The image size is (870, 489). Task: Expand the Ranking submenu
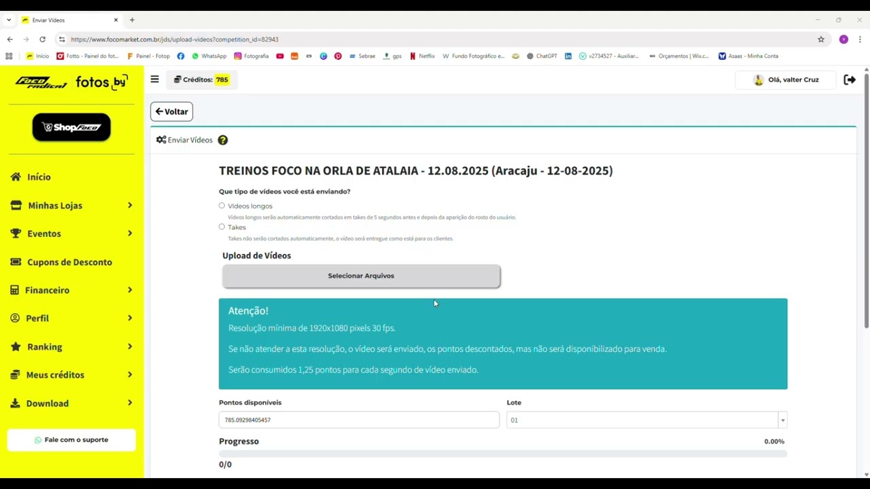(130, 346)
